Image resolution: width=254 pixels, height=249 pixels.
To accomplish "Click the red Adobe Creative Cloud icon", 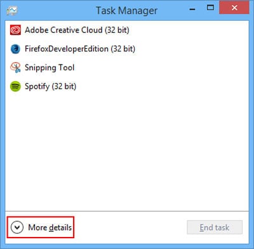I will point(15,30).
